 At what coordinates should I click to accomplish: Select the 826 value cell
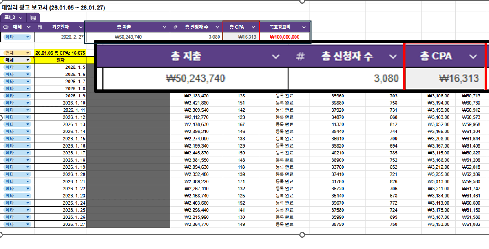pos(394,181)
